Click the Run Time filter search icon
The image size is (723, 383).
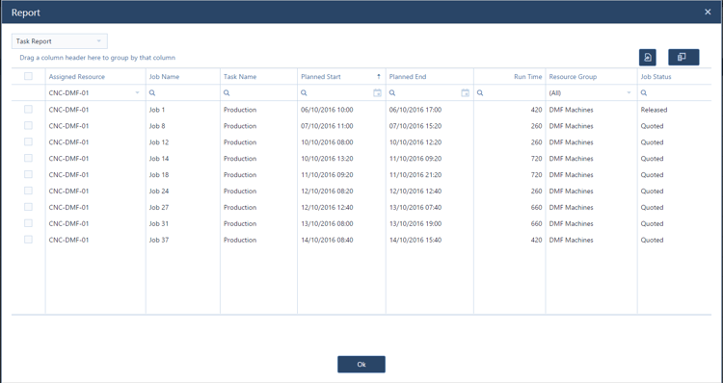pyautogui.click(x=480, y=93)
